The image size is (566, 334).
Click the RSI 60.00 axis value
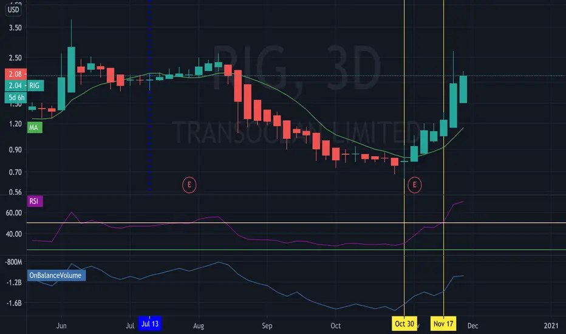point(14,213)
